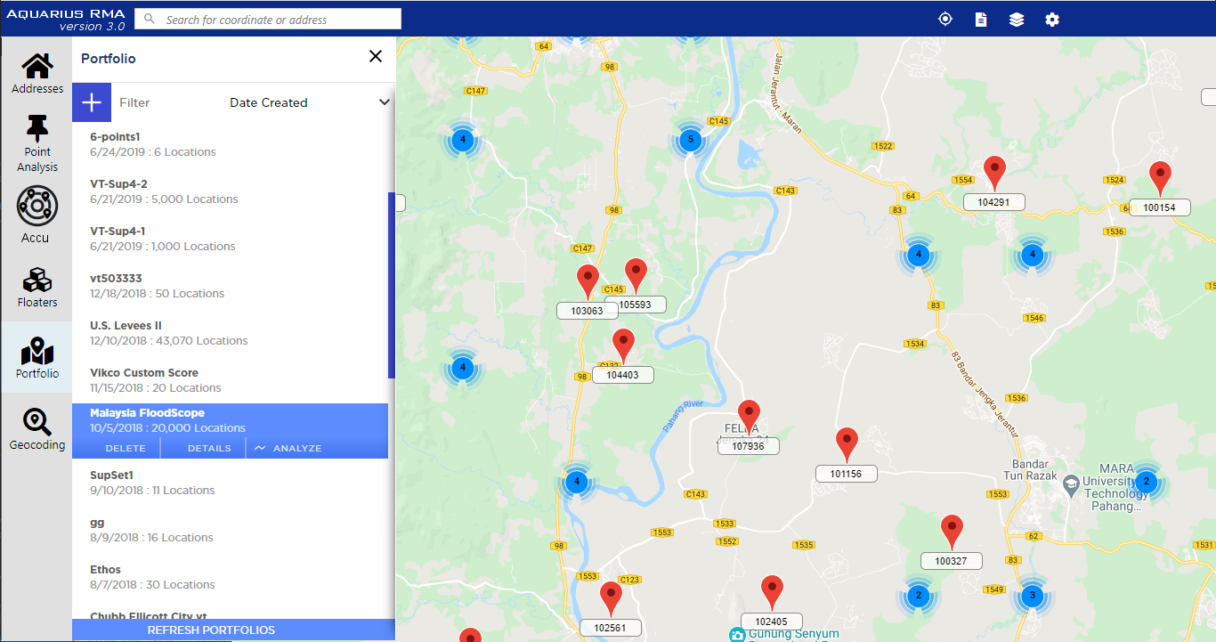Select the 6-points1 portfolio
Viewport: 1216px width, 642px height.
pyautogui.click(x=230, y=144)
